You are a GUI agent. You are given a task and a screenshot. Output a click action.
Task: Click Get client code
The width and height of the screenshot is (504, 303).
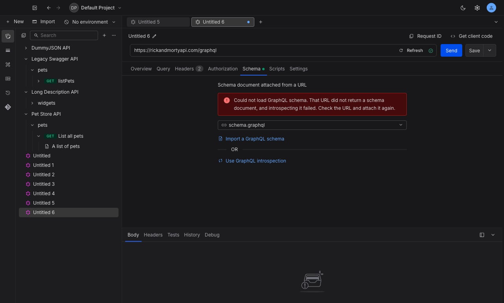click(471, 36)
